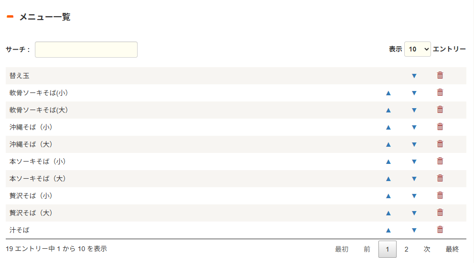Move 汁そば down one position

414,230
